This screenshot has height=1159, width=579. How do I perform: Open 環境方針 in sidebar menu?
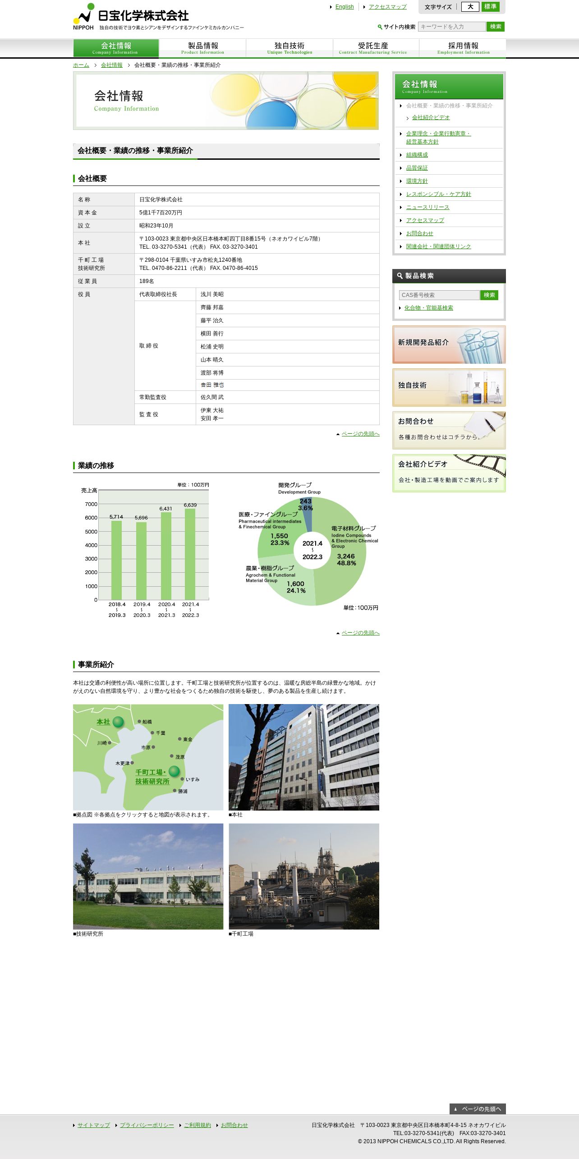pyautogui.click(x=417, y=181)
